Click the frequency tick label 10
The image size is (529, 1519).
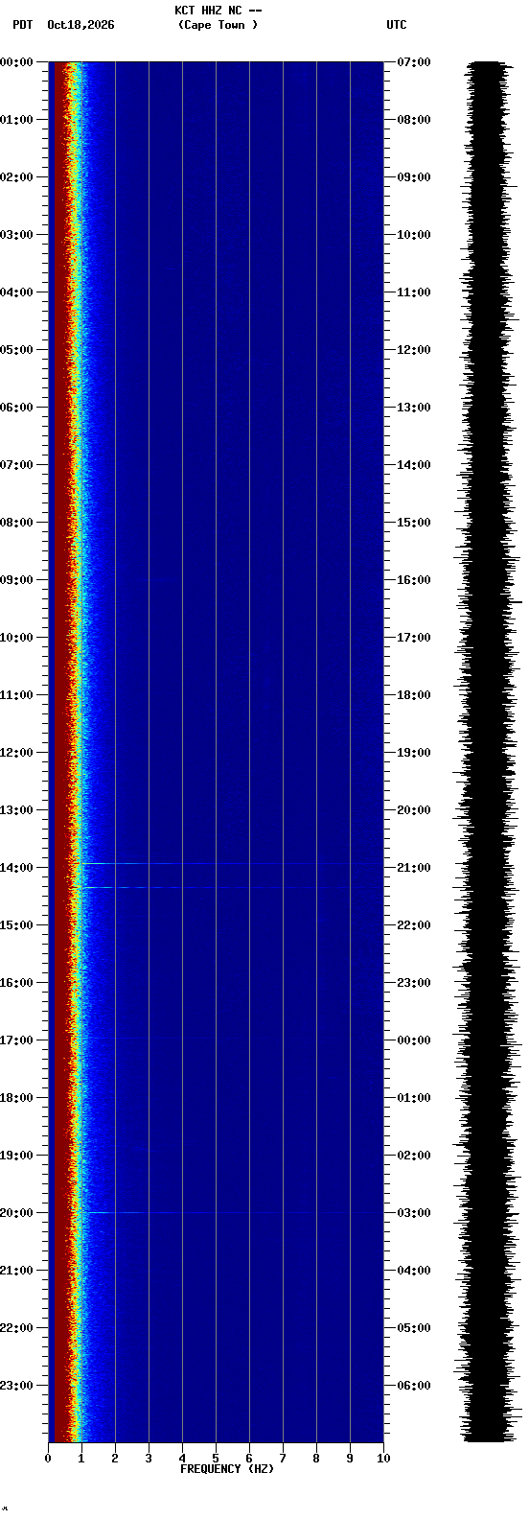pyautogui.click(x=383, y=1459)
